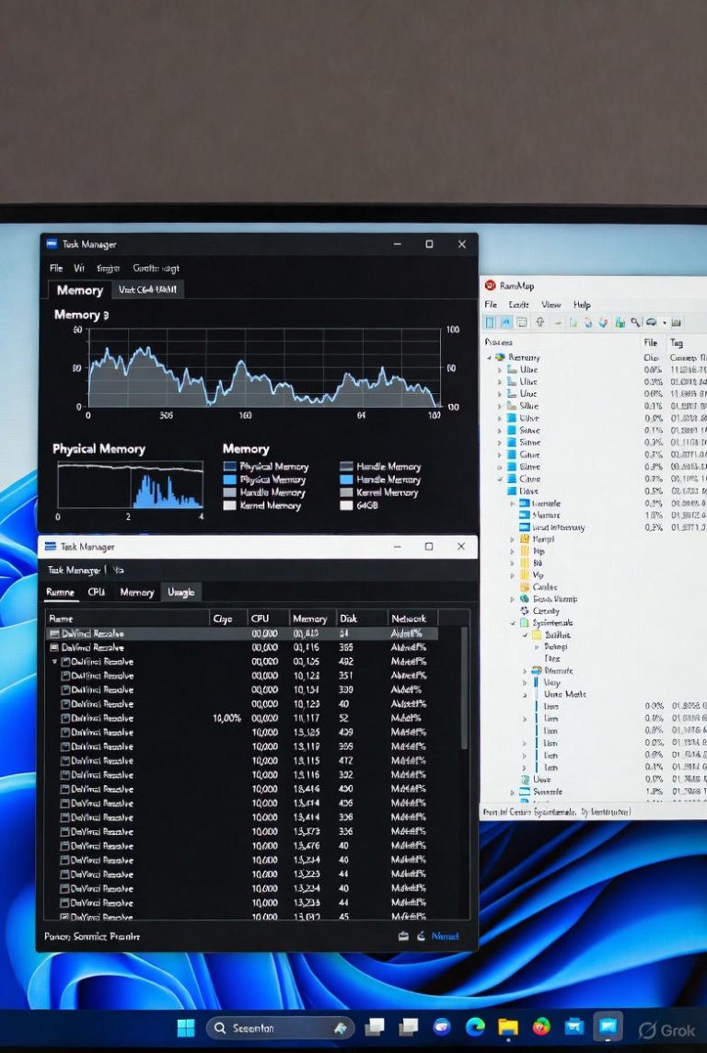
Task: Click the blank document icon in RamMap toolbar
Action: tap(573, 323)
